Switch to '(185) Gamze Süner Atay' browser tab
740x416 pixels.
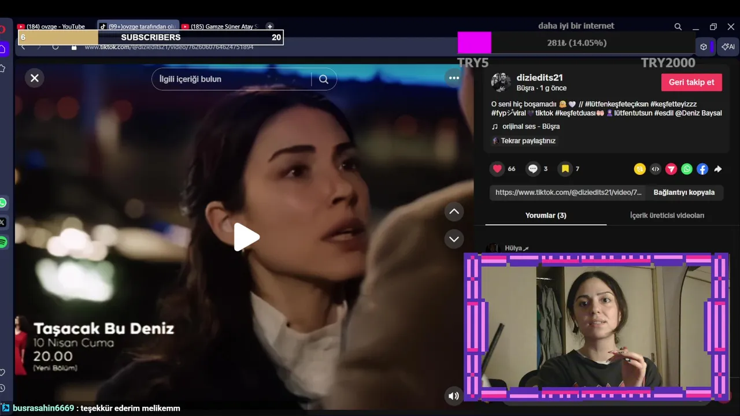(220, 27)
